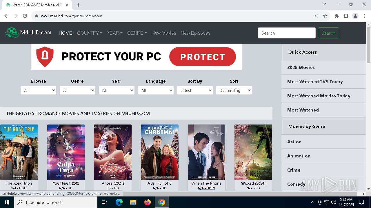Open Chrome's three-dot menu

365,16
